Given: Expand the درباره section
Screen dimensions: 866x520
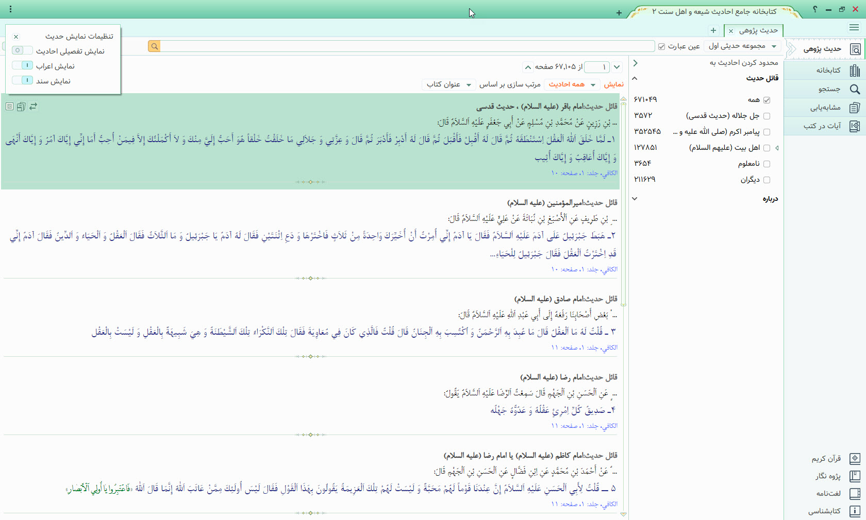Looking at the screenshot, I should tap(635, 199).
